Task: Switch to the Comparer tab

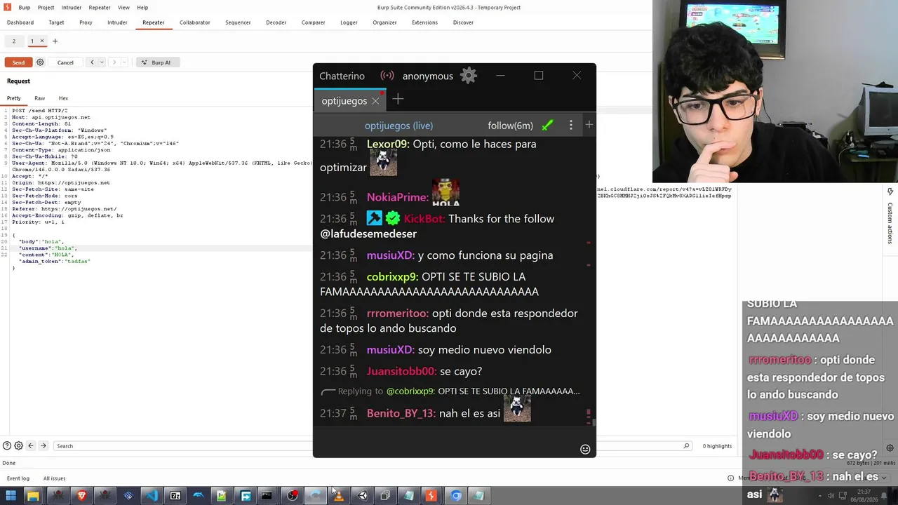Action: tap(313, 22)
